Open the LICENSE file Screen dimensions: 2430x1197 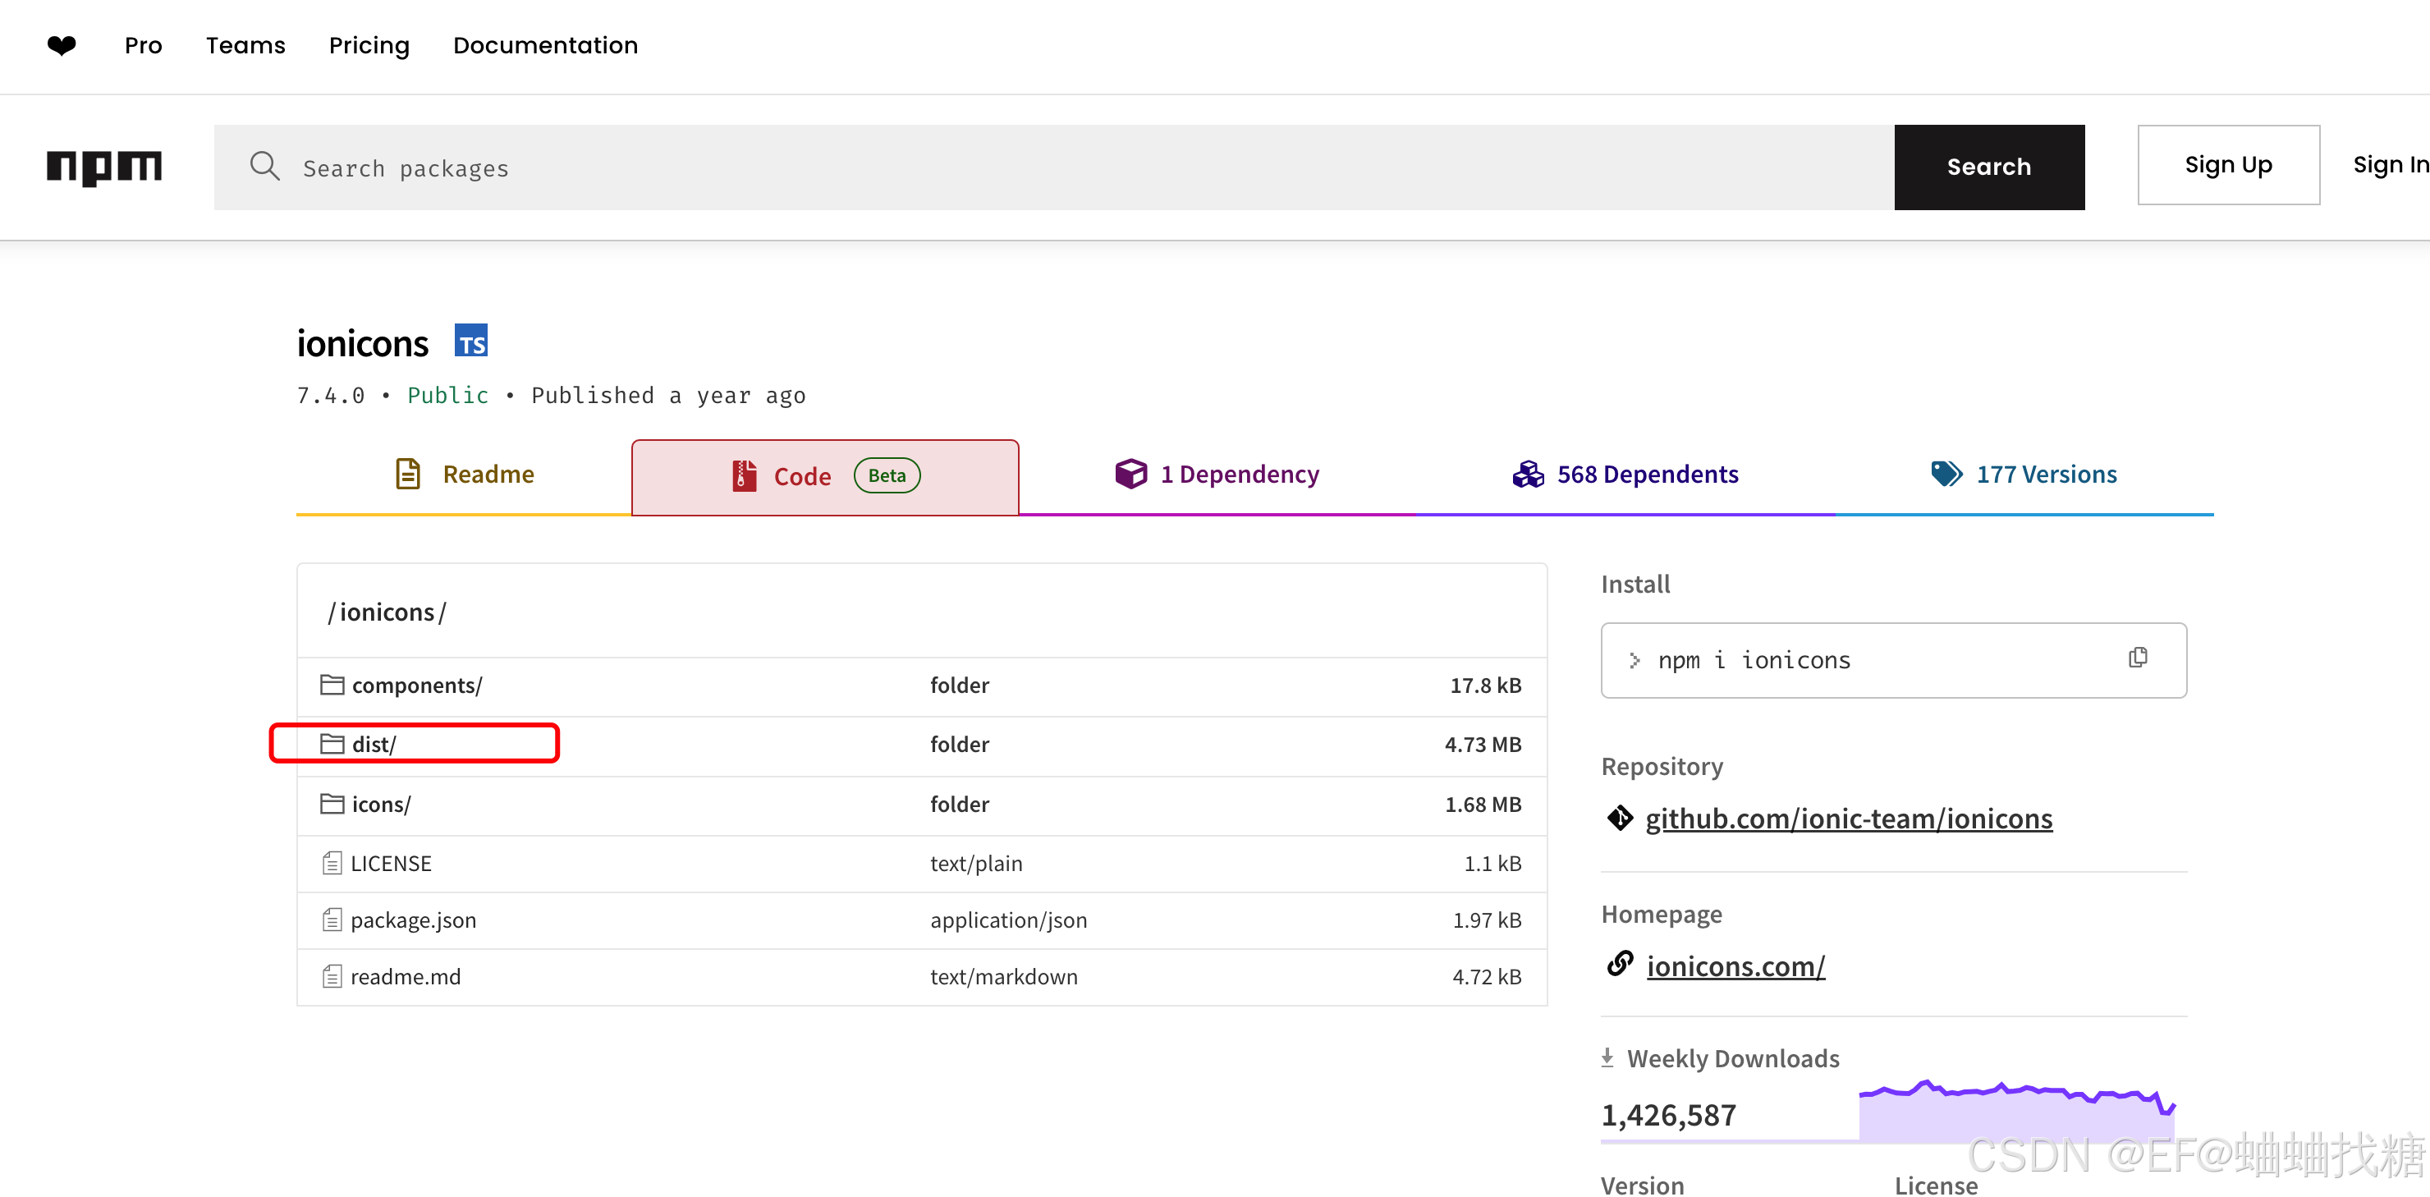391,863
